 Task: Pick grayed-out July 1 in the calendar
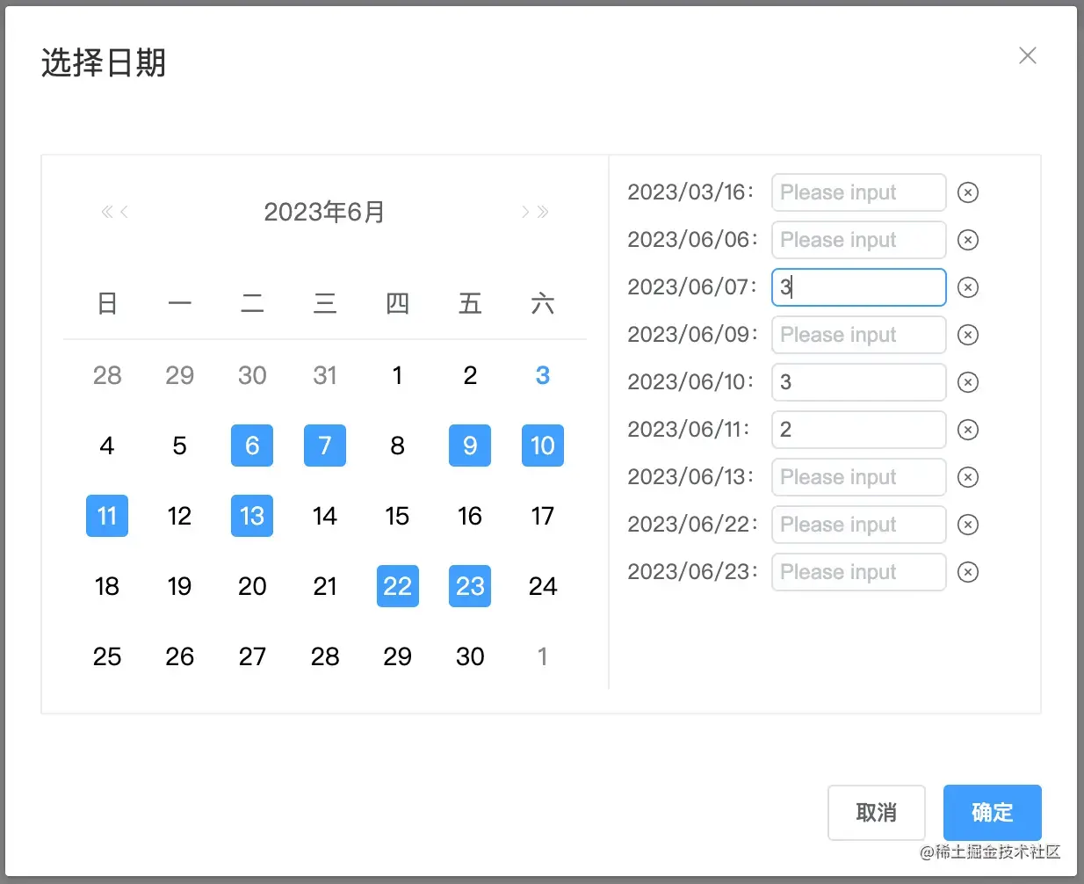pyautogui.click(x=543, y=656)
